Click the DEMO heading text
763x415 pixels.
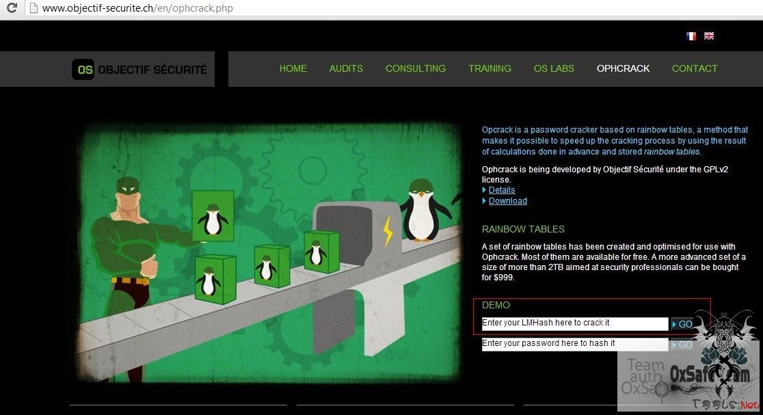click(496, 305)
